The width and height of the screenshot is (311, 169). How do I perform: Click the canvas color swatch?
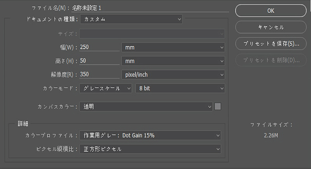(218, 106)
